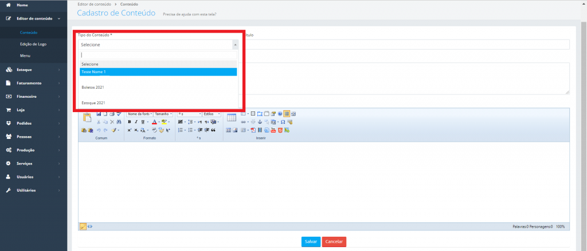Click the 100% zoom indicator in editor

(560, 226)
